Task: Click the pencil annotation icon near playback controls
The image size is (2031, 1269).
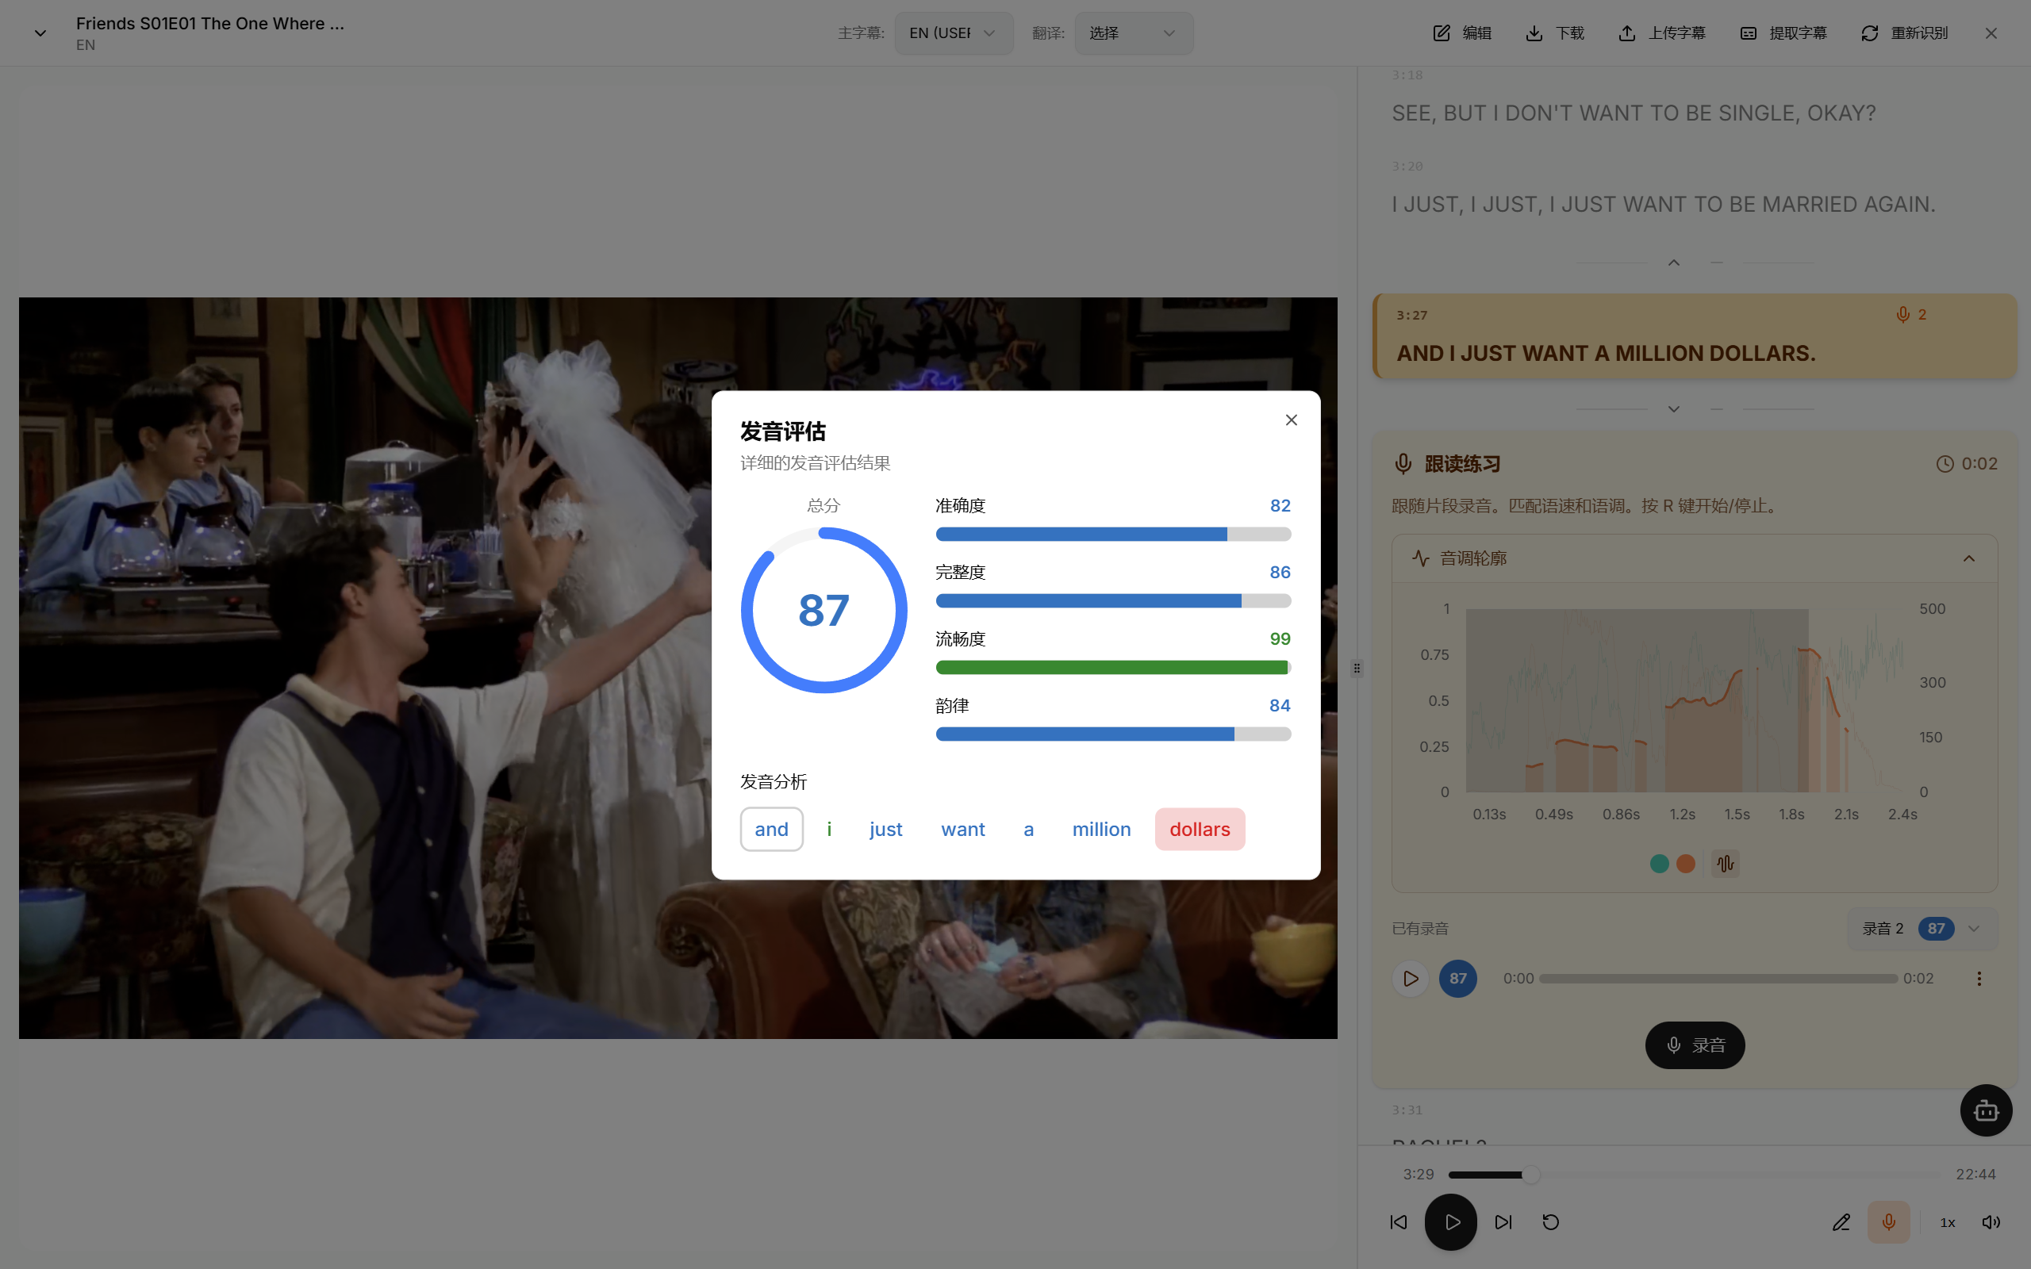Action: coord(1841,1222)
